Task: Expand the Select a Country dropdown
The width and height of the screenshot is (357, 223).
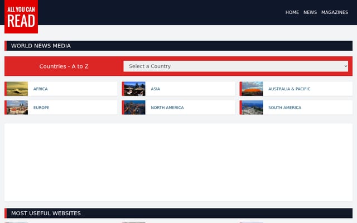Action: pyautogui.click(x=235, y=66)
